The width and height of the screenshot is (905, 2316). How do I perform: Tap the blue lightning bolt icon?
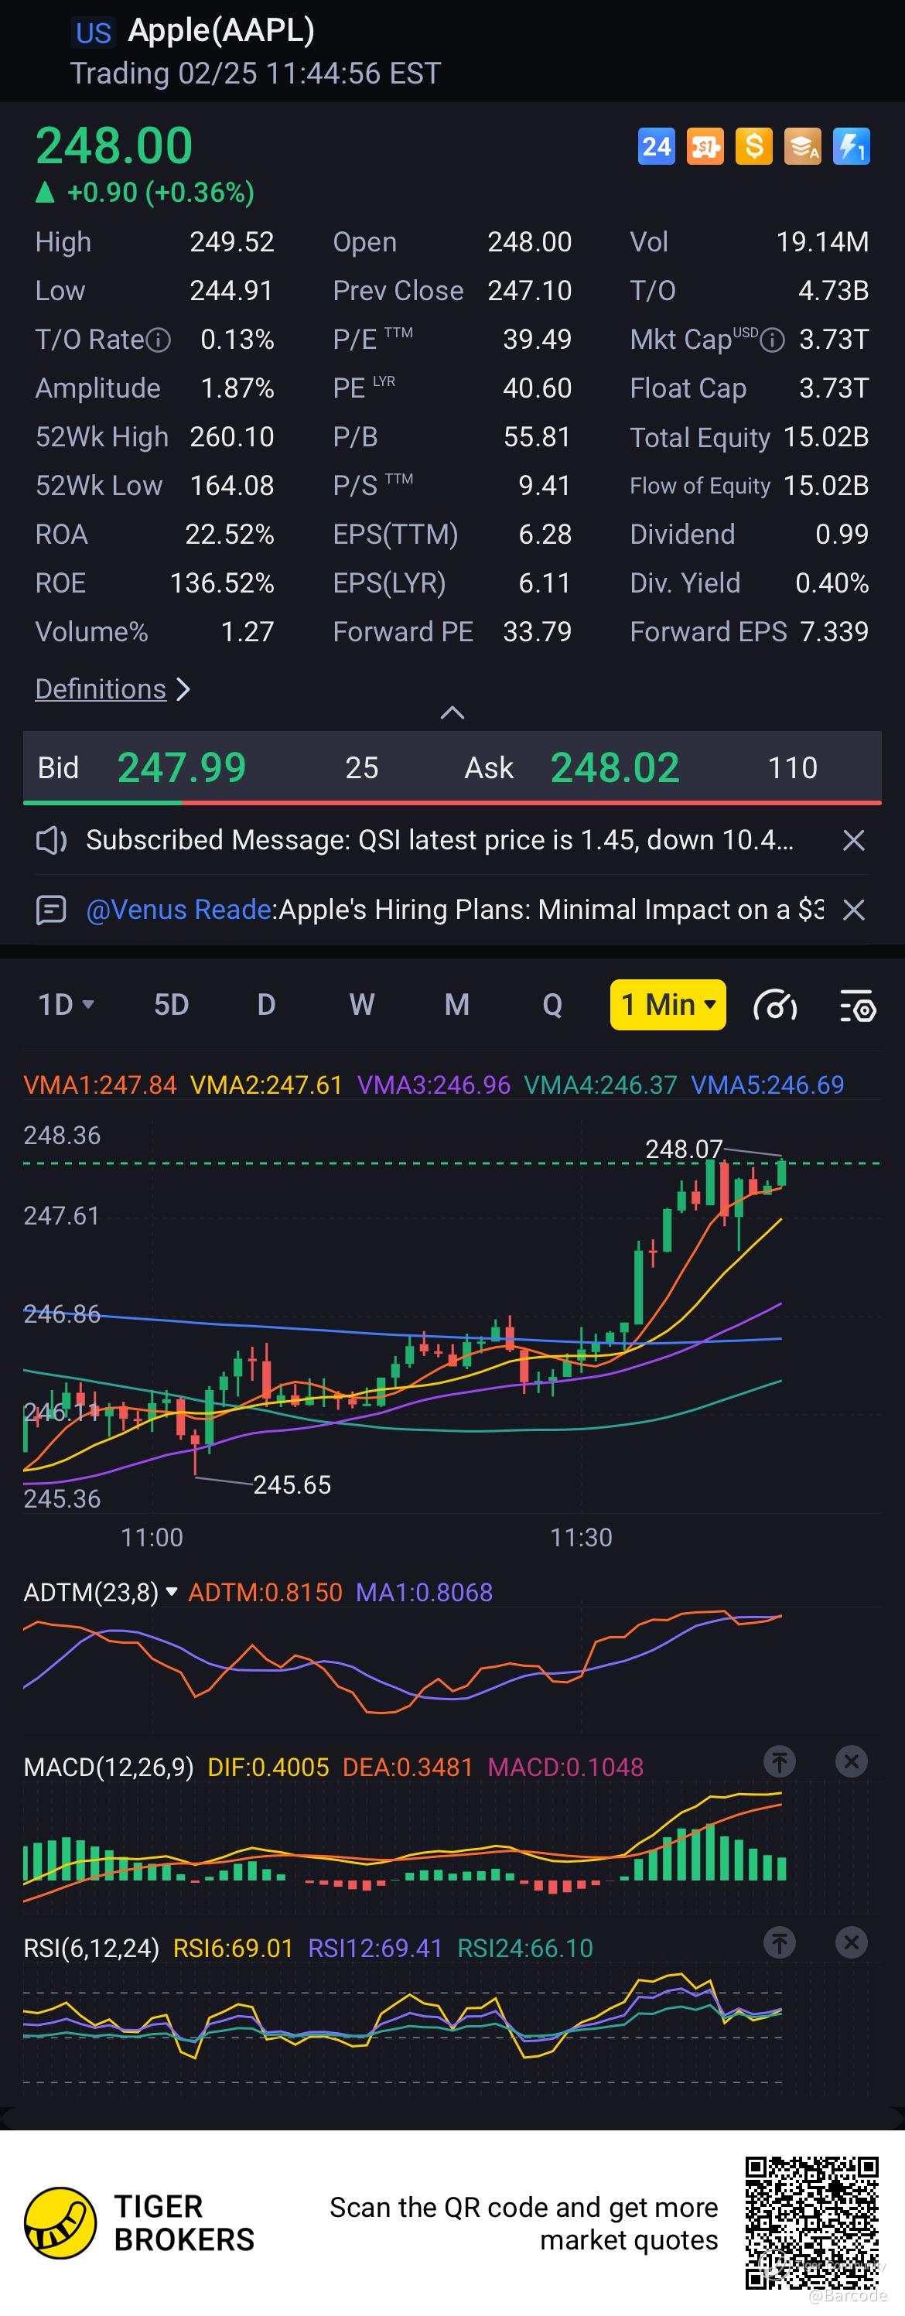(x=851, y=146)
